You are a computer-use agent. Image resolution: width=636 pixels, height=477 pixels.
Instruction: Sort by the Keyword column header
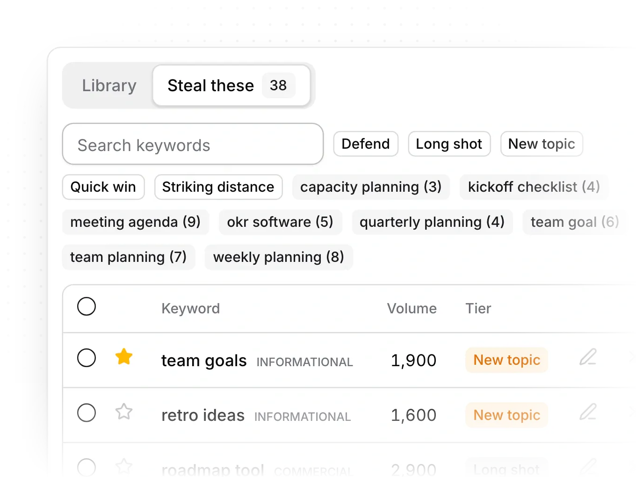pyautogui.click(x=191, y=309)
